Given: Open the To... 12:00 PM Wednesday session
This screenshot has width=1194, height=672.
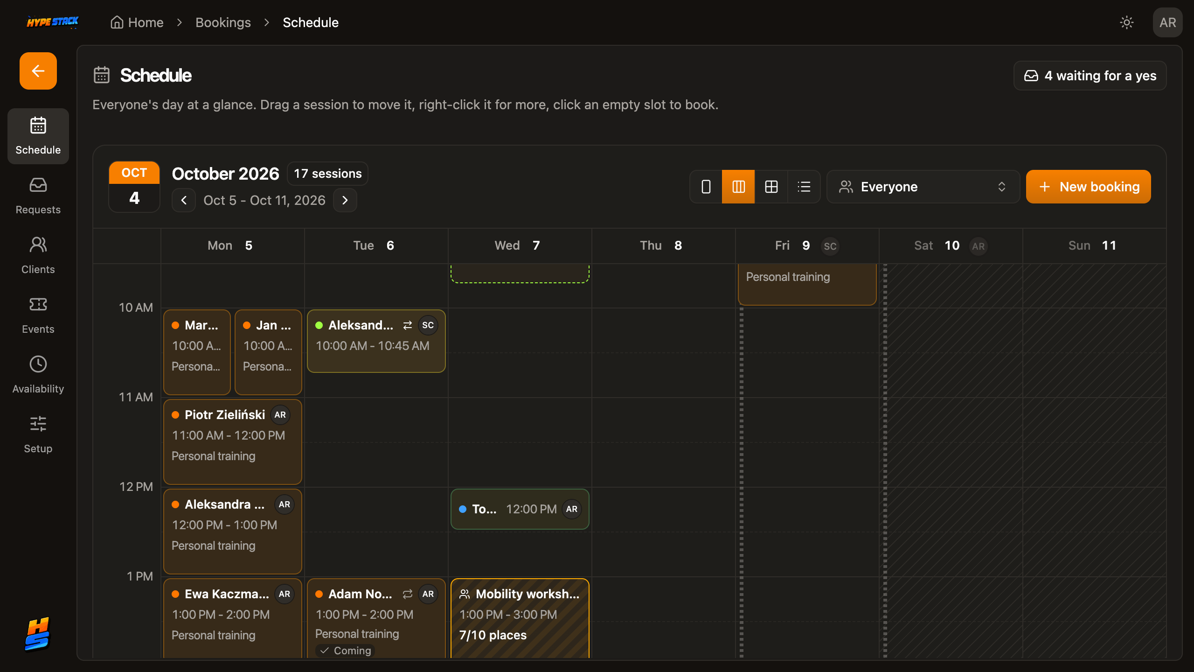Looking at the screenshot, I should click(x=520, y=509).
